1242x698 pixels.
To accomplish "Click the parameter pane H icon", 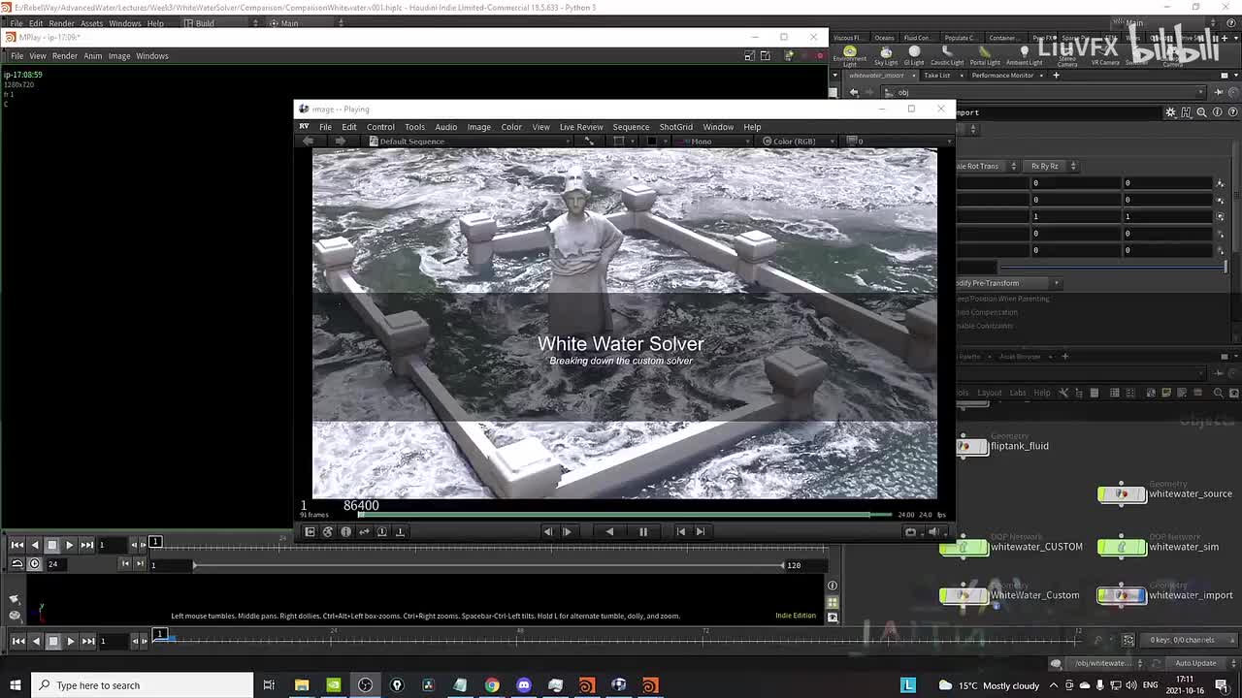I will tap(1186, 112).
